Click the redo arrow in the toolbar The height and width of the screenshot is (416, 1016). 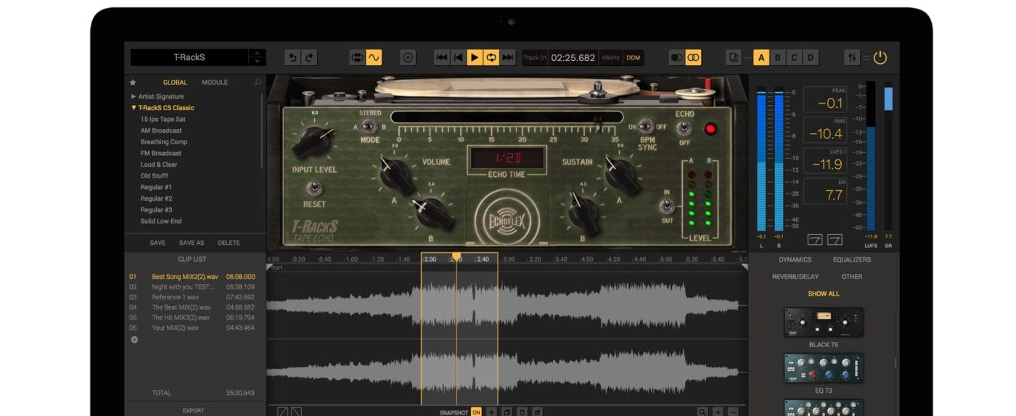tap(309, 58)
